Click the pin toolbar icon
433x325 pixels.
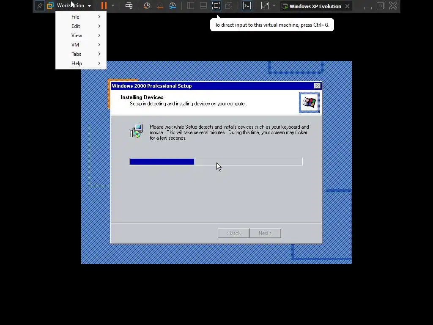(x=40, y=6)
